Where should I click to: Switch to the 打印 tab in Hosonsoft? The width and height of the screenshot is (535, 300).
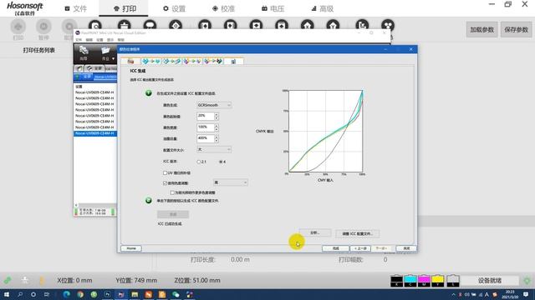coord(125,8)
